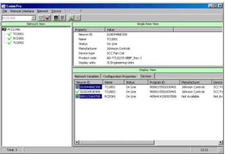225x154 pixels.
Task: Click the Product code value AD-TCU2215
Action: coord(124,58)
